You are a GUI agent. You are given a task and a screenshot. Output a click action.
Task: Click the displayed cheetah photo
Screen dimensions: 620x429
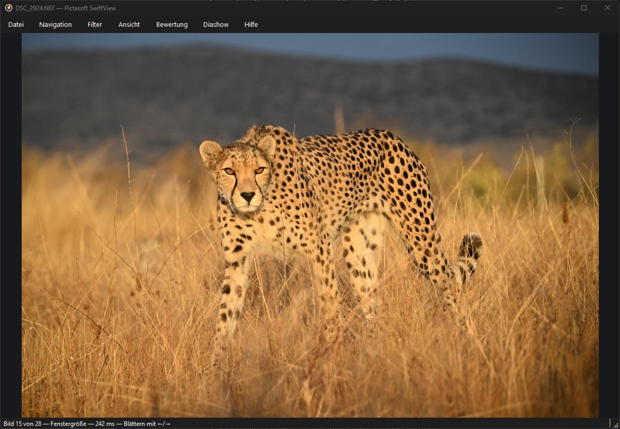click(x=310, y=225)
